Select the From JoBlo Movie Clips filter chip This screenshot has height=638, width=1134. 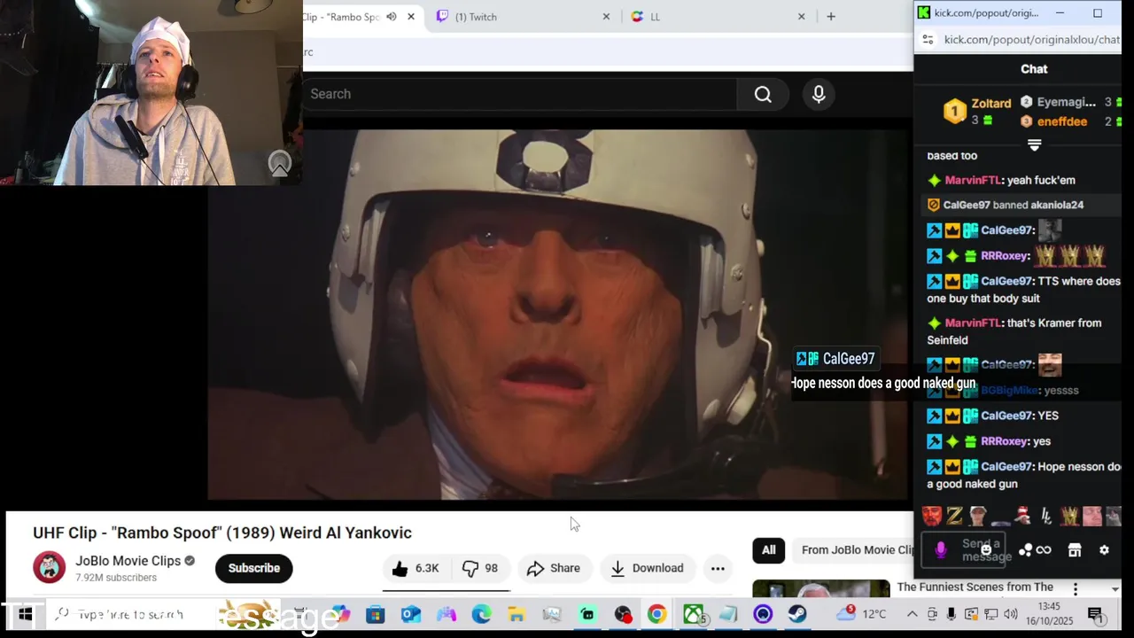(855, 549)
